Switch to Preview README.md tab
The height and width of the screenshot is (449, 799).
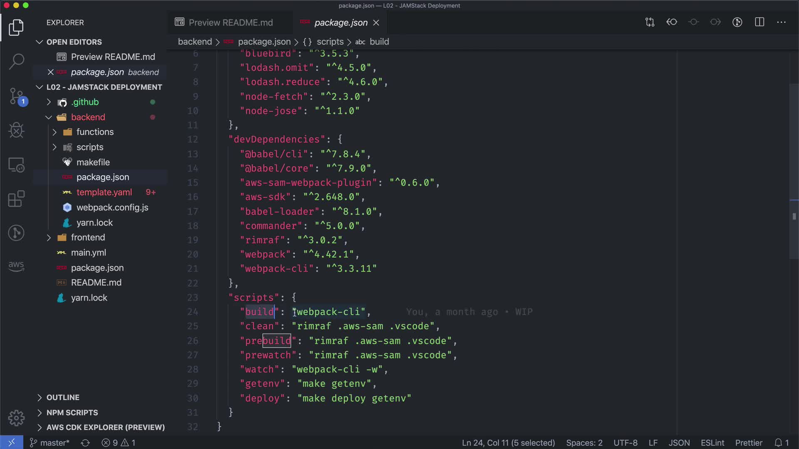tap(231, 22)
